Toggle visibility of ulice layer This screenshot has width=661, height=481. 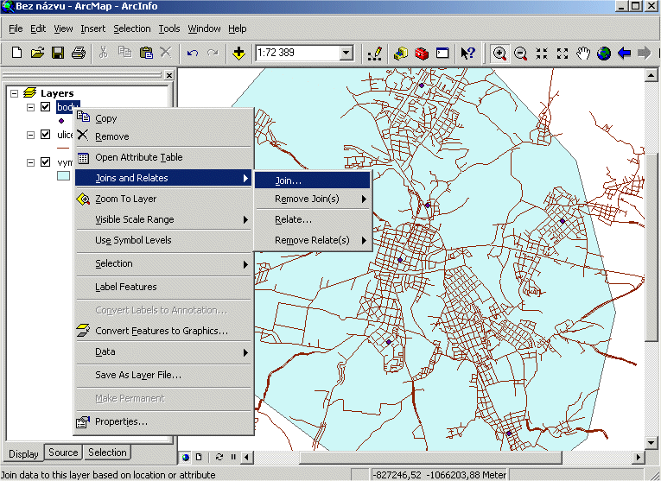coord(46,135)
